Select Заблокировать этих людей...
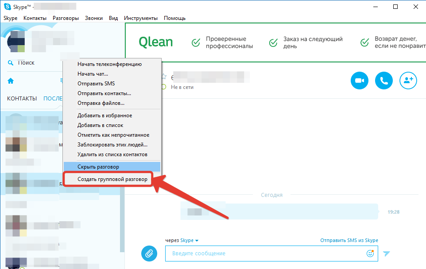Viewport: 426px width, 269px height. [x=112, y=145]
